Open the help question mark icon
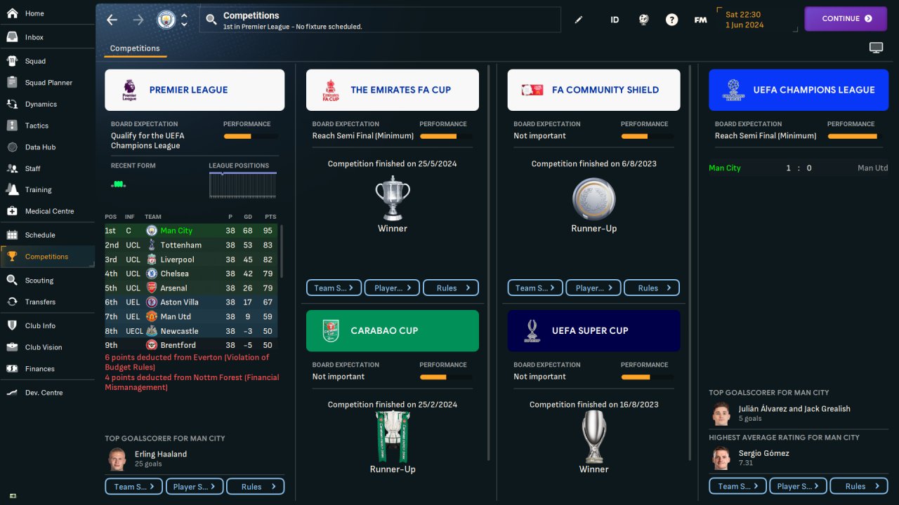 (x=672, y=20)
